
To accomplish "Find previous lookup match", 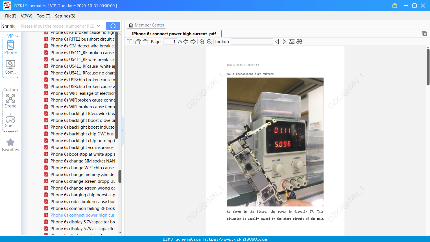I will click(x=277, y=42).
